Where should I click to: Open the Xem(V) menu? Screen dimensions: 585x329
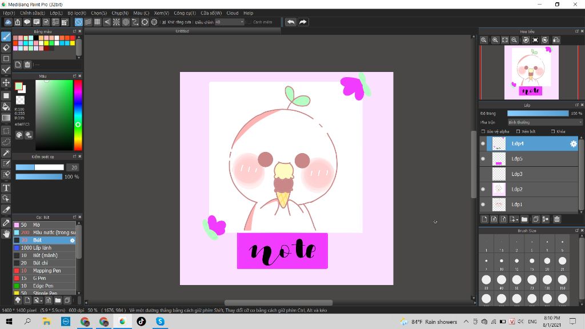162,13
